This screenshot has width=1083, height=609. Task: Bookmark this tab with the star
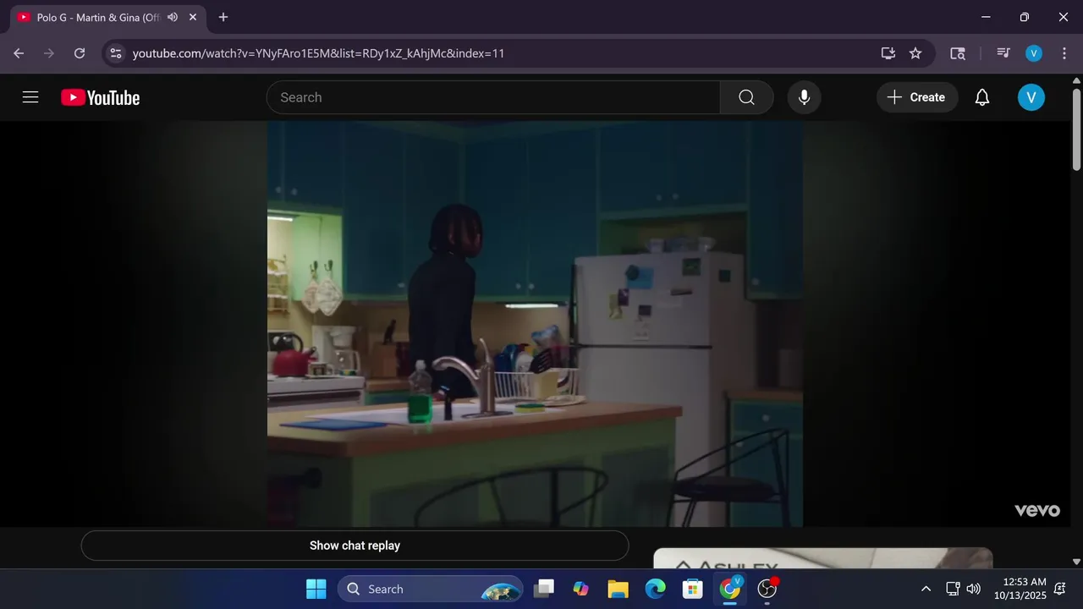pyautogui.click(x=915, y=53)
